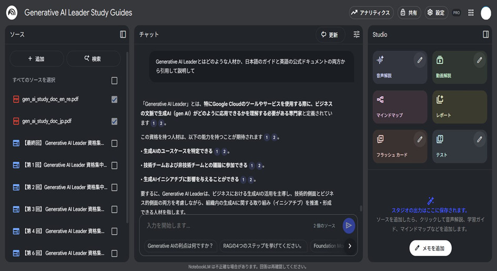Uncheck gen_ai_study_doc_jp.pdf source
Image resolution: width=497 pixels, height=271 pixels.
(114, 121)
